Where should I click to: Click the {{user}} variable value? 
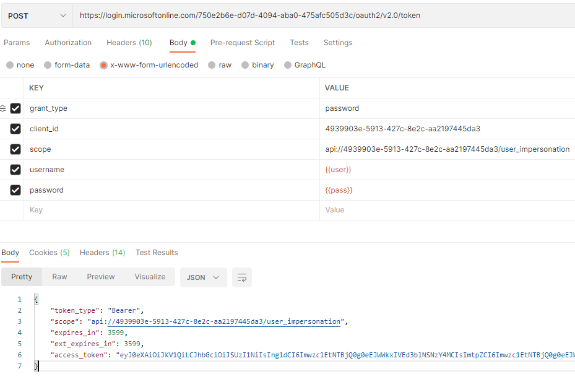tap(338, 170)
